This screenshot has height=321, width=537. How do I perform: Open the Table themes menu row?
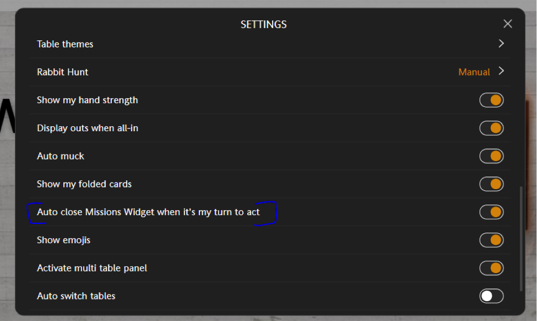click(x=65, y=44)
